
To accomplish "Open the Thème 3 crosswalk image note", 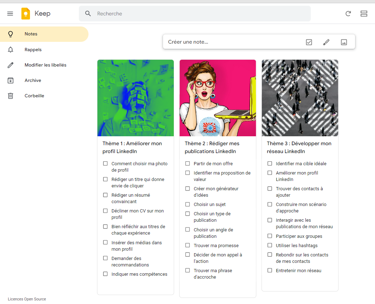I will point(300,98).
